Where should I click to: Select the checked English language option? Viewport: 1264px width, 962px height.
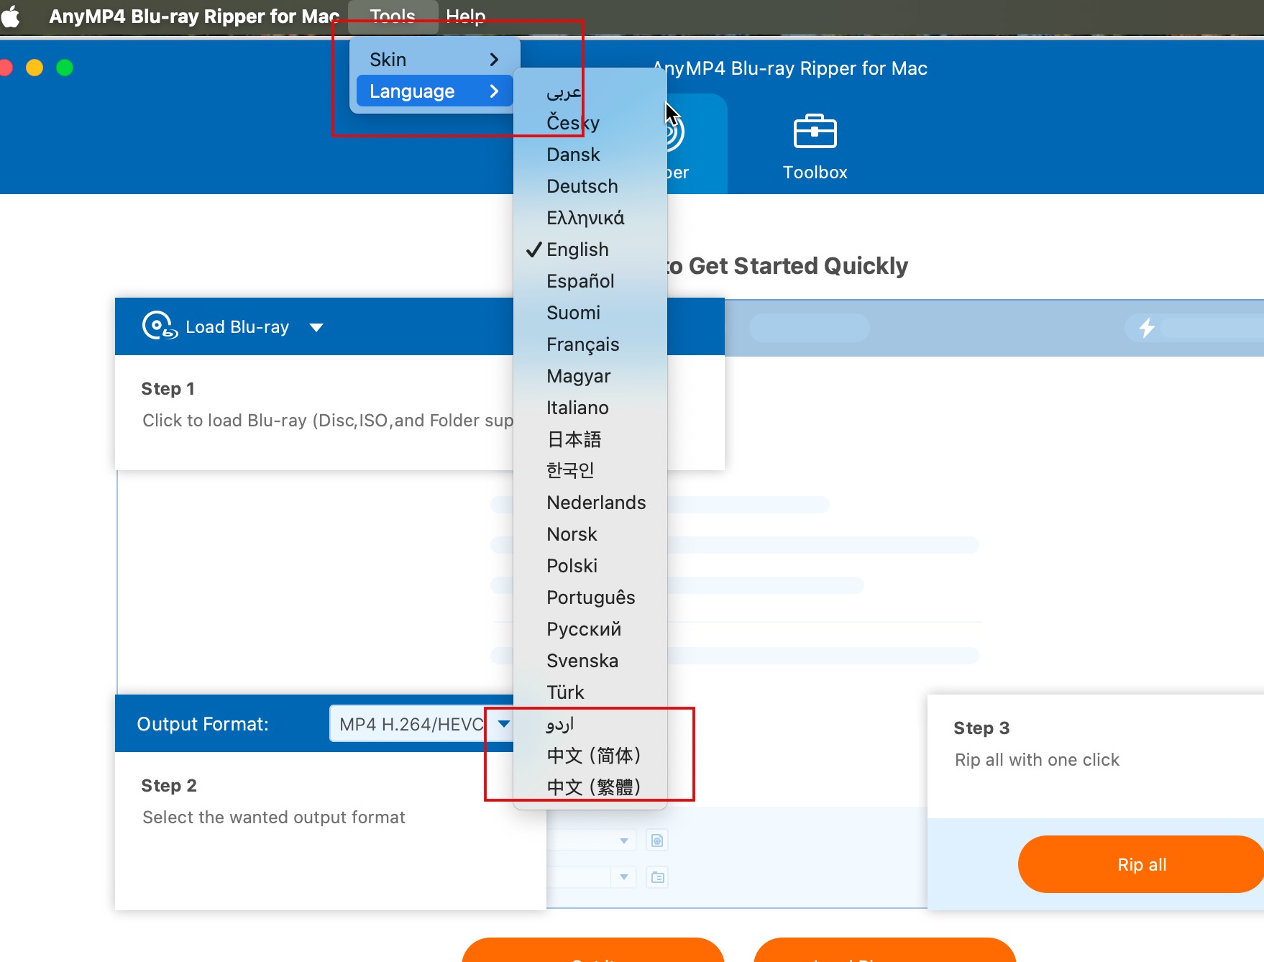pyautogui.click(x=577, y=249)
